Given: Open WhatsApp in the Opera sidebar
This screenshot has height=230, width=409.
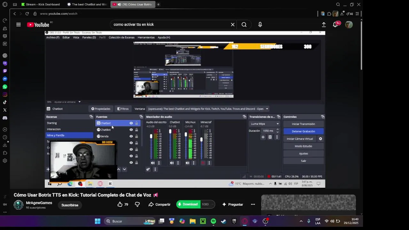Looking at the screenshot, I should 5,87.
